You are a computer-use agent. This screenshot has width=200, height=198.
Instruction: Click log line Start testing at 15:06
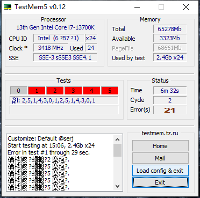click(51, 145)
